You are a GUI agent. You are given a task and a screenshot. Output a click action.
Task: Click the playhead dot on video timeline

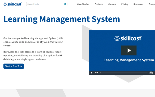(100, 73)
